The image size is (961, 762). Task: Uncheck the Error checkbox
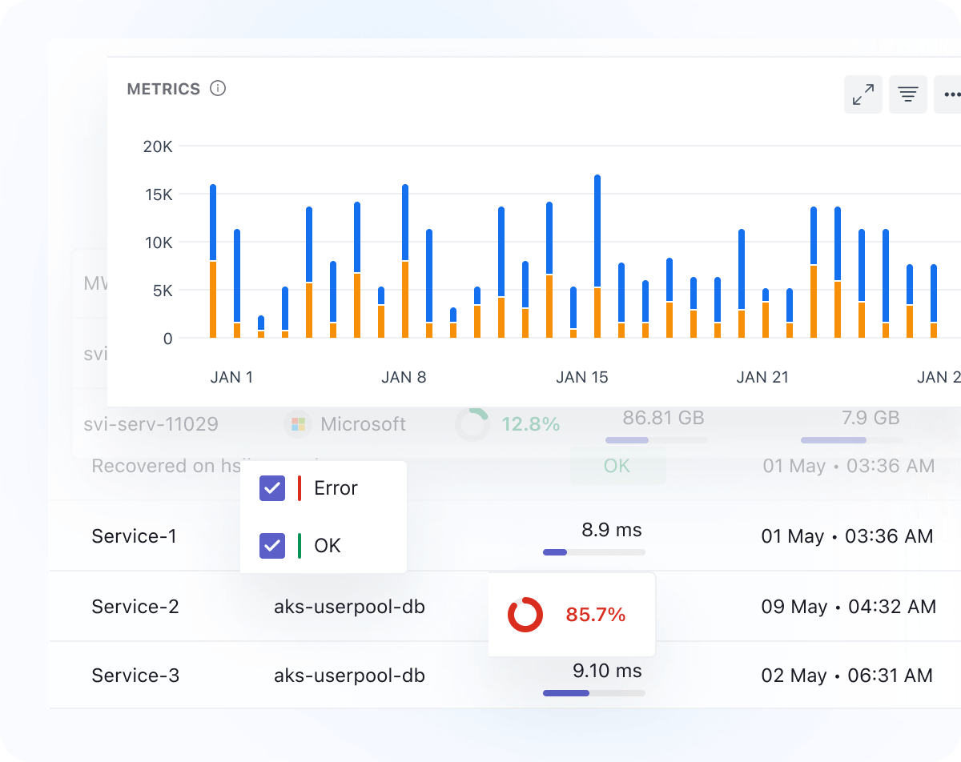coord(272,488)
